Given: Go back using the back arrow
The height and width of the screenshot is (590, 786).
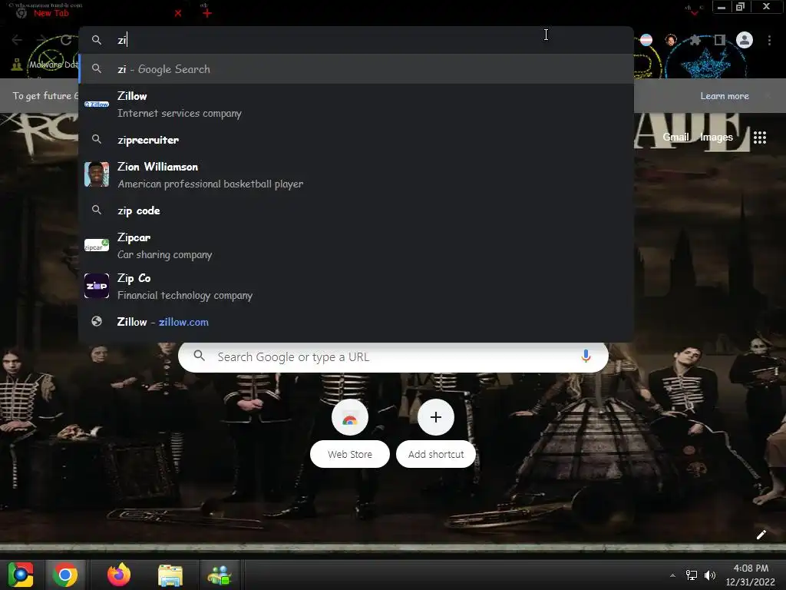Looking at the screenshot, I should pyautogui.click(x=17, y=40).
